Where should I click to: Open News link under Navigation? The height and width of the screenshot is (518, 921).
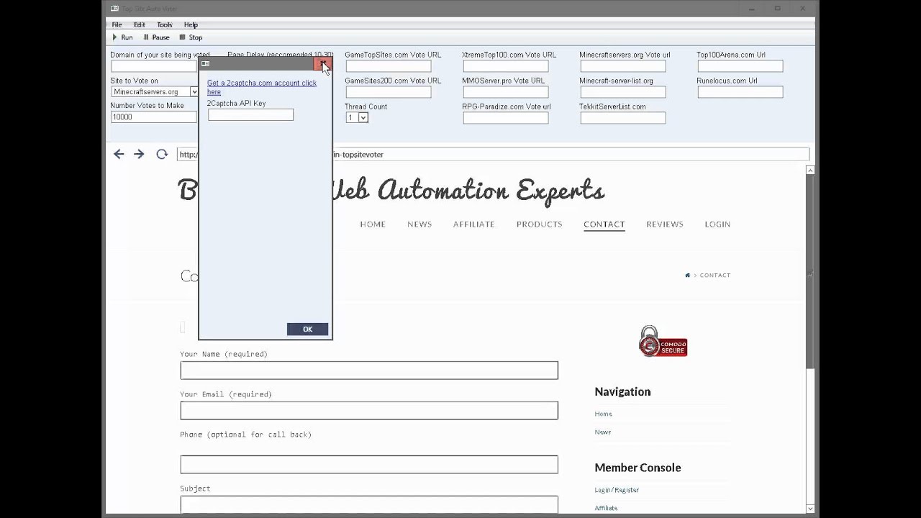pyautogui.click(x=602, y=432)
